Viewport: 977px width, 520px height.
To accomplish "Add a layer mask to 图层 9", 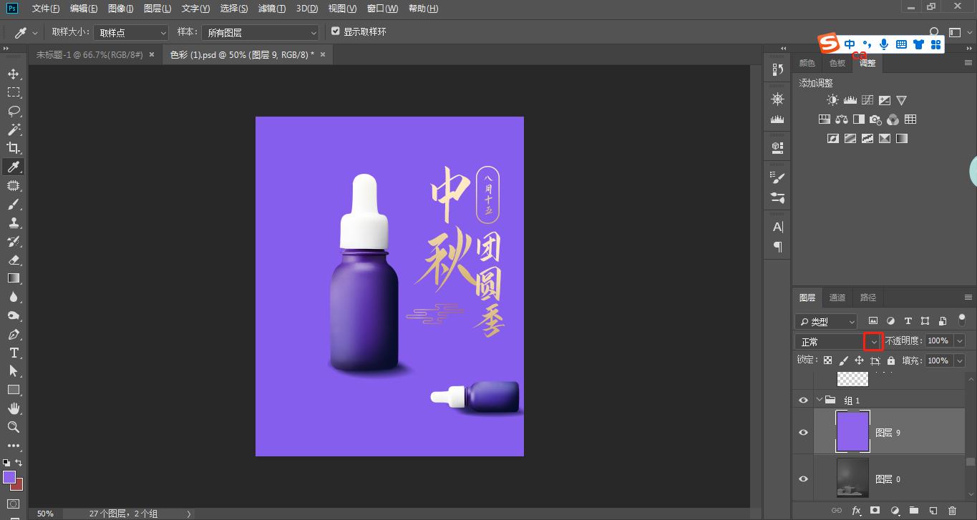I will [876, 511].
